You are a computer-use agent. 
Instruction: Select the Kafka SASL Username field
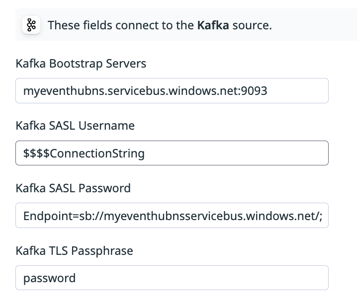172,153
